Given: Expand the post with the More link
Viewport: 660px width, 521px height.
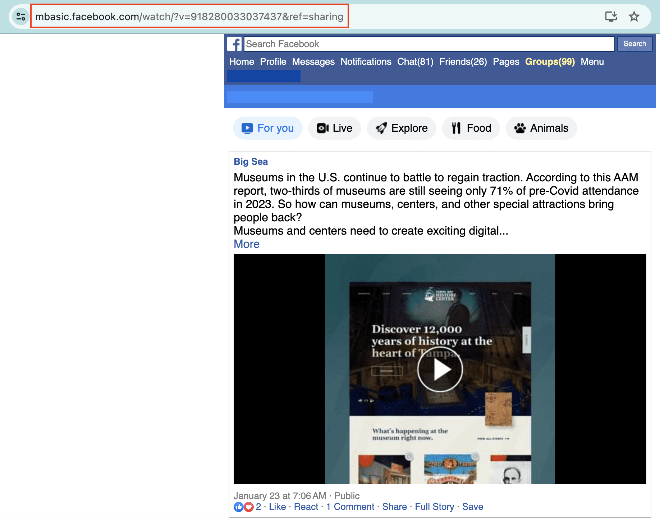Looking at the screenshot, I should click(x=246, y=244).
